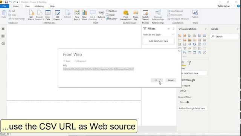The image size is (241, 136).
Task: Click Add data fields here in Filters pane
Action: tap(159, 41)
